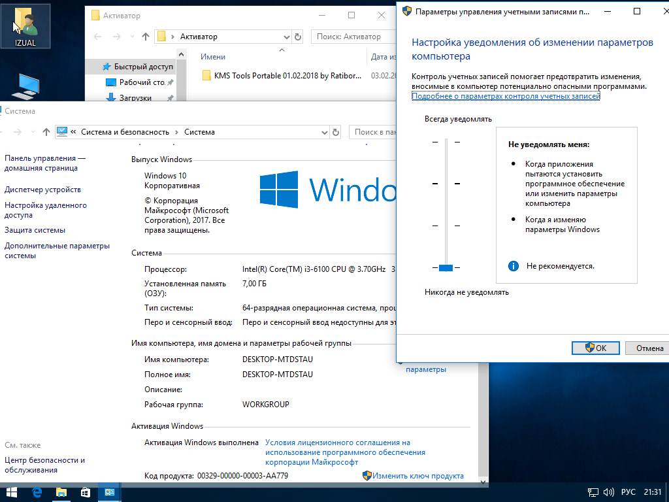Select Рабочий стол in navigation pane

139,82
